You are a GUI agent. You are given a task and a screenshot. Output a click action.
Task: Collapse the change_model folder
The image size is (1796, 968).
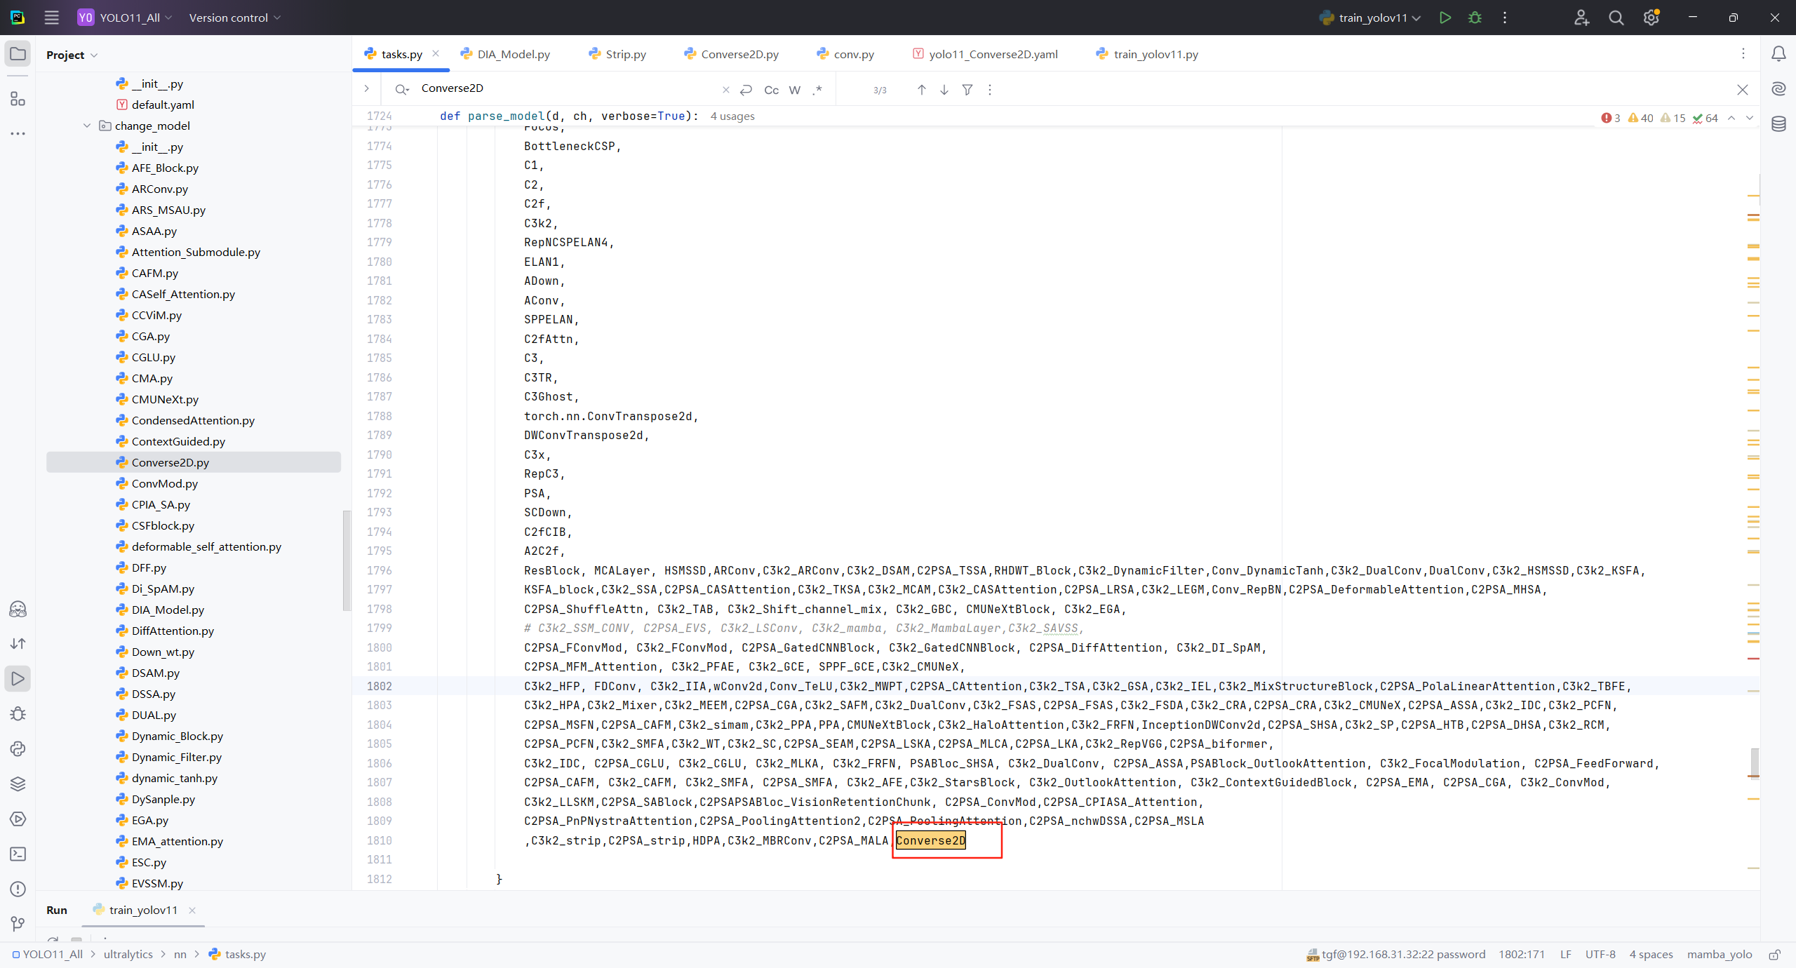pos(87,126)
